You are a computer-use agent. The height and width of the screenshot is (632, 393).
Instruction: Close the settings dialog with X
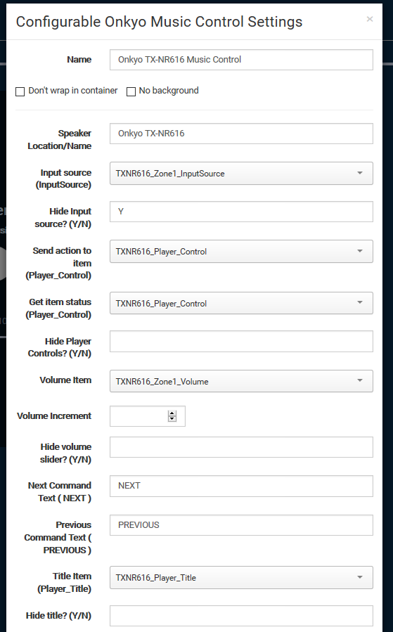[369, 19]
